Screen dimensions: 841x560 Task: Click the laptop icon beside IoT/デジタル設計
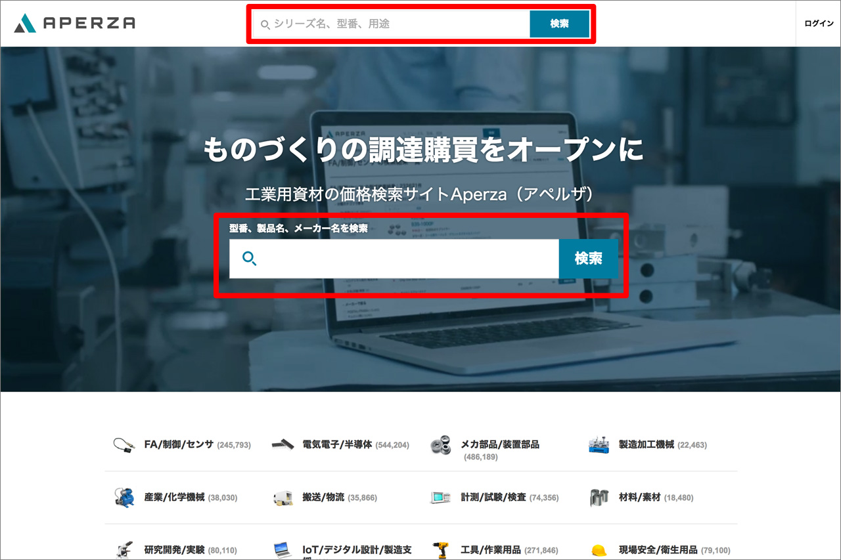click(x=283, y=550)
